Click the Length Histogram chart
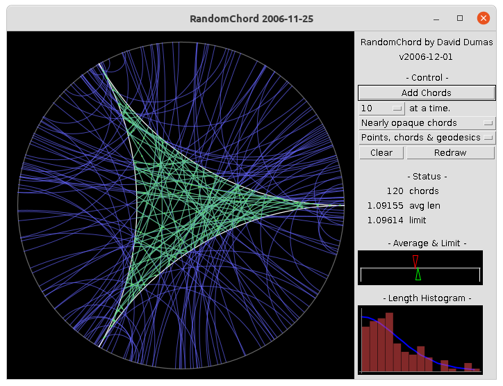The height and width of the screenshot is (386, 503). (420, 340)
